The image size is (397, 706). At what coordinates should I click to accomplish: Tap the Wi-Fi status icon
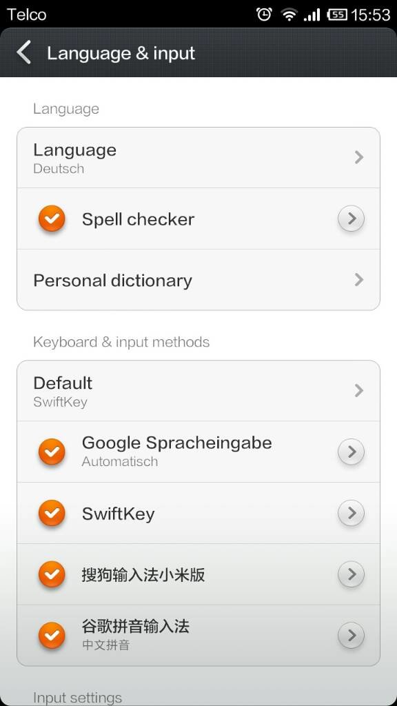[289, 15]
